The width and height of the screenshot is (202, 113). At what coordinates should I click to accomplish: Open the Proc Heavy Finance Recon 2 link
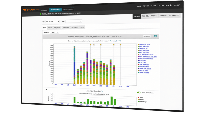coord(147,54)
